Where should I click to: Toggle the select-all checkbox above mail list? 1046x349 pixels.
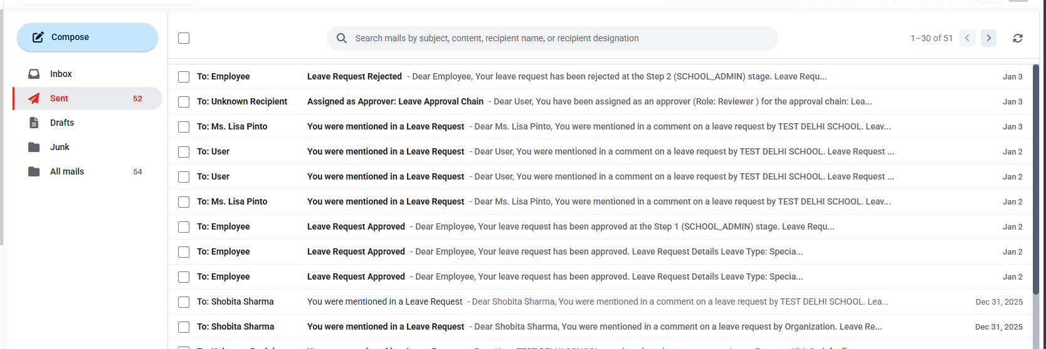pyautogui.click(x=184, y=38)
